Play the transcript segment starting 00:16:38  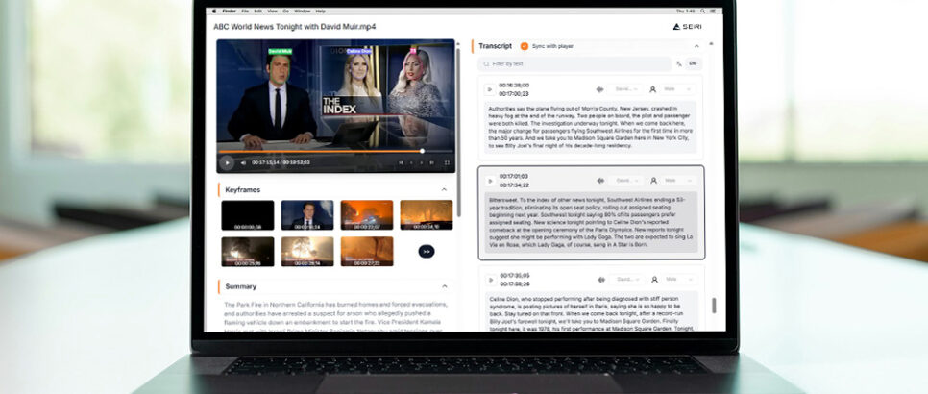coord(489,89)
